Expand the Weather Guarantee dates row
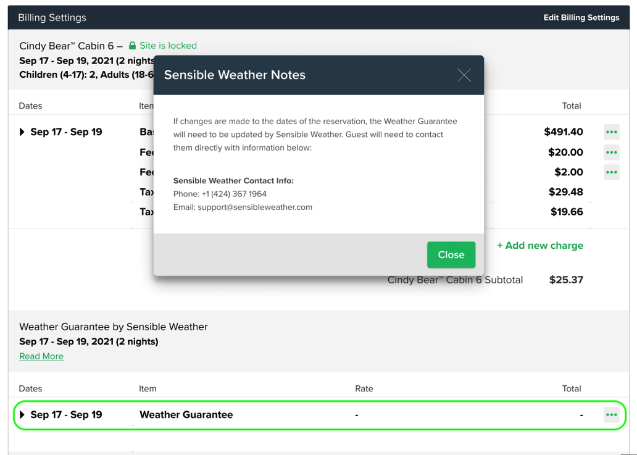The image size is (637, 455). (x=22, y=415)
